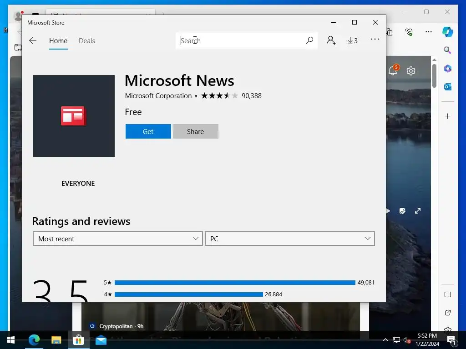Viewport: 466px width, 349px height.
Task: Open the network tray icon
Action: tap(396, 340)
